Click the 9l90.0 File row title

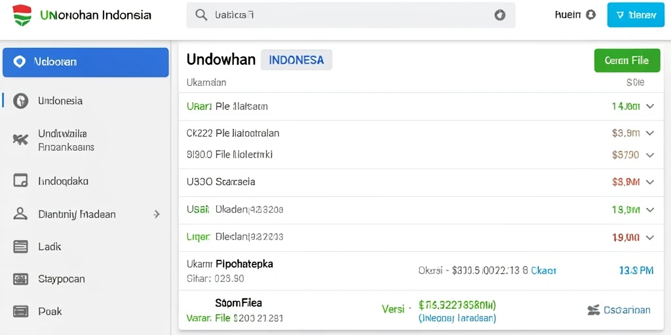point(230,154)
